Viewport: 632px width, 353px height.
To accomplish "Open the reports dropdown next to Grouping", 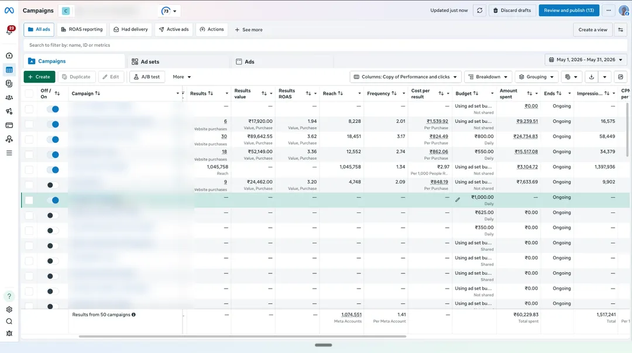I will pos(571,77).
